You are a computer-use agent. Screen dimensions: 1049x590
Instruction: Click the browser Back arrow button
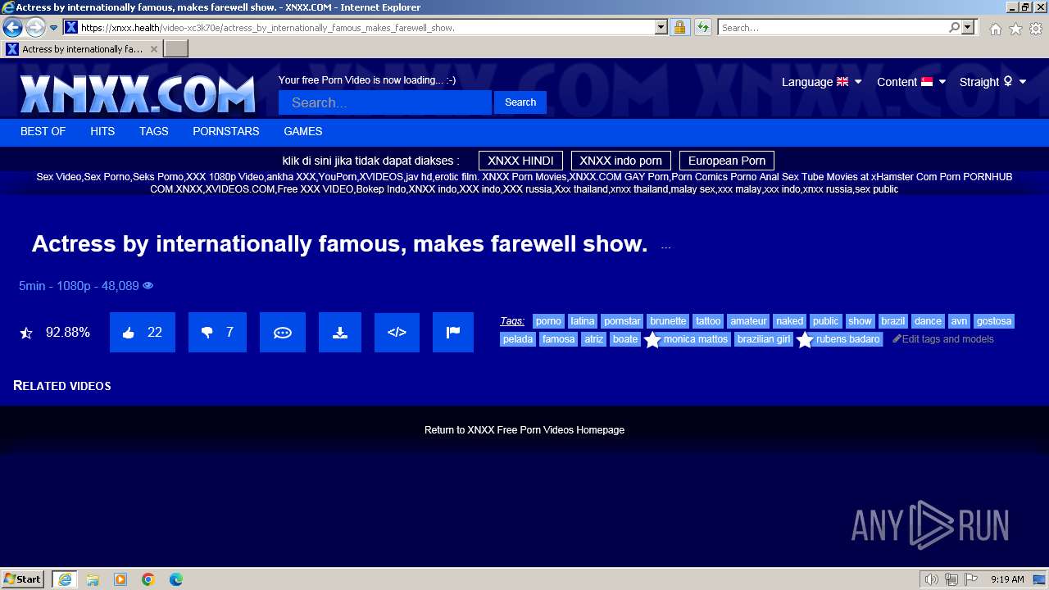tap(12, 27)
